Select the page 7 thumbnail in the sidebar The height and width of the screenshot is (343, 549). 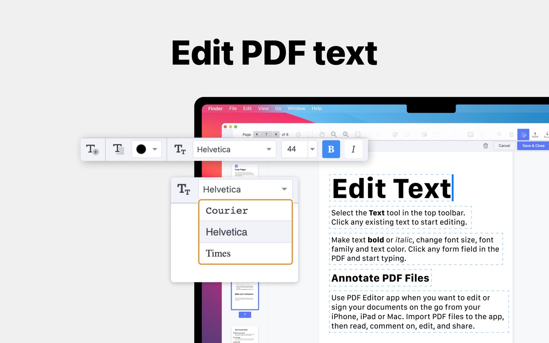tap(245, 295)
